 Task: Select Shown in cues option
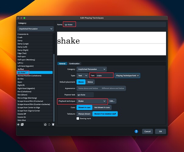[x=84, y=108]
